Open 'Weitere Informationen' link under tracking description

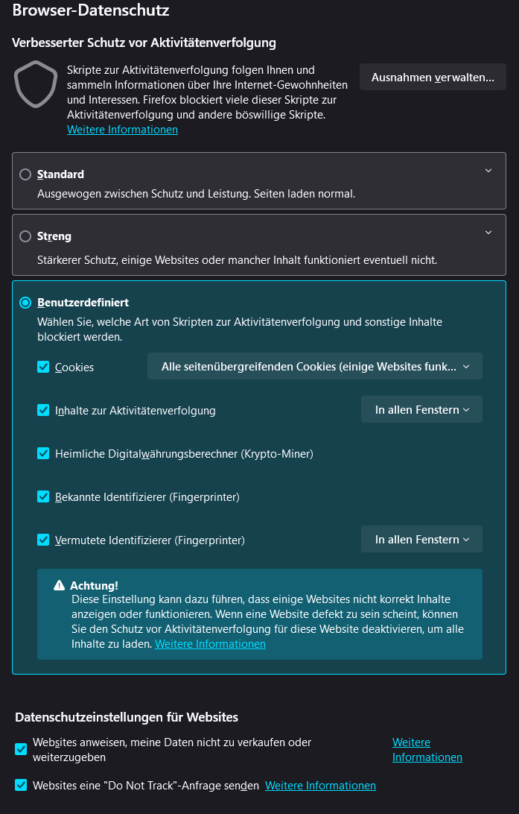122,130
